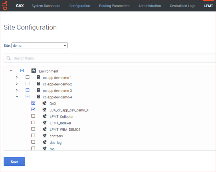Select the cc-app-dev-demo-1 label

57,78
